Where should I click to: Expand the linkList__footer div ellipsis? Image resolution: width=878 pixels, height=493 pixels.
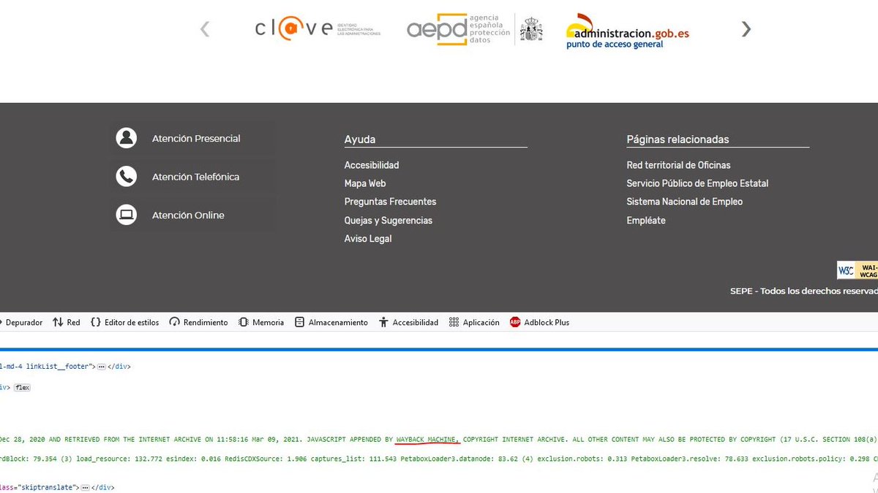coord(102,367)
